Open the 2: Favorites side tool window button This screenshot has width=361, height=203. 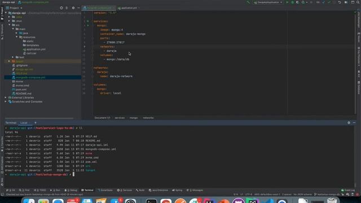point(2,144)
